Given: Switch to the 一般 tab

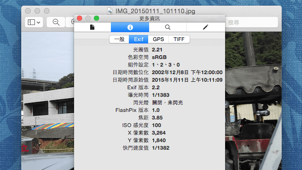Looking at the screenshot, I should click(119, 39).
